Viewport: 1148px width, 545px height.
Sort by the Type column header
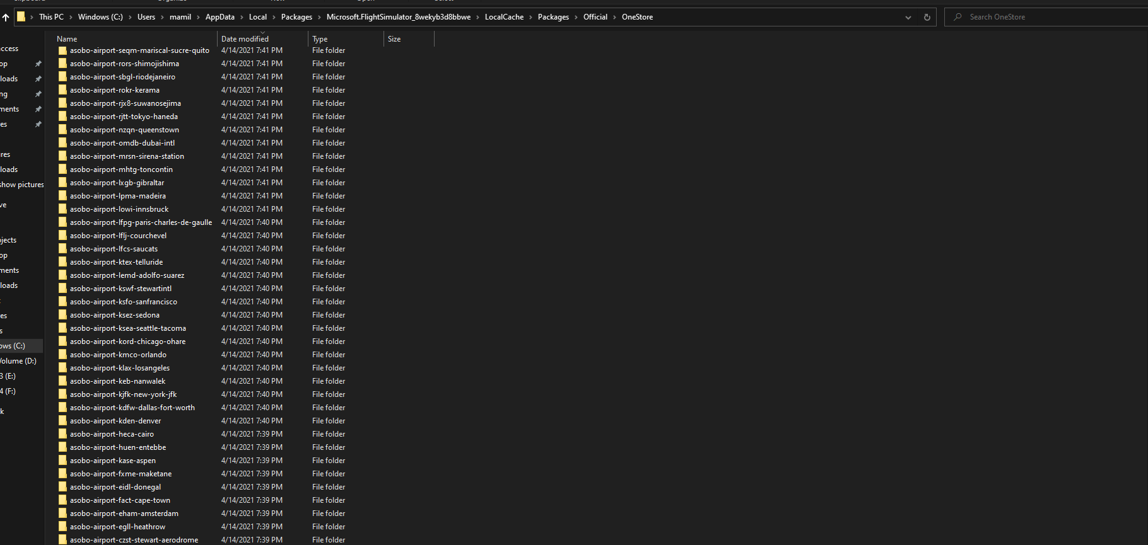[x=320, y=39]
